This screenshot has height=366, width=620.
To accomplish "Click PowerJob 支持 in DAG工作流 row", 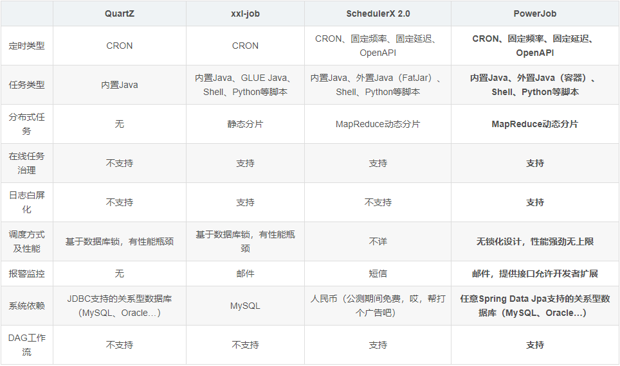I will point(534,345).
